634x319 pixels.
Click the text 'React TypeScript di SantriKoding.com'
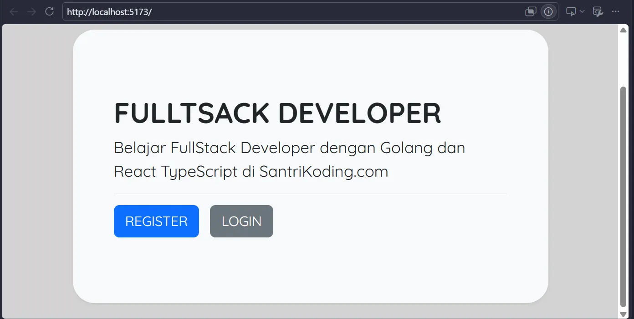click(251, 172)
